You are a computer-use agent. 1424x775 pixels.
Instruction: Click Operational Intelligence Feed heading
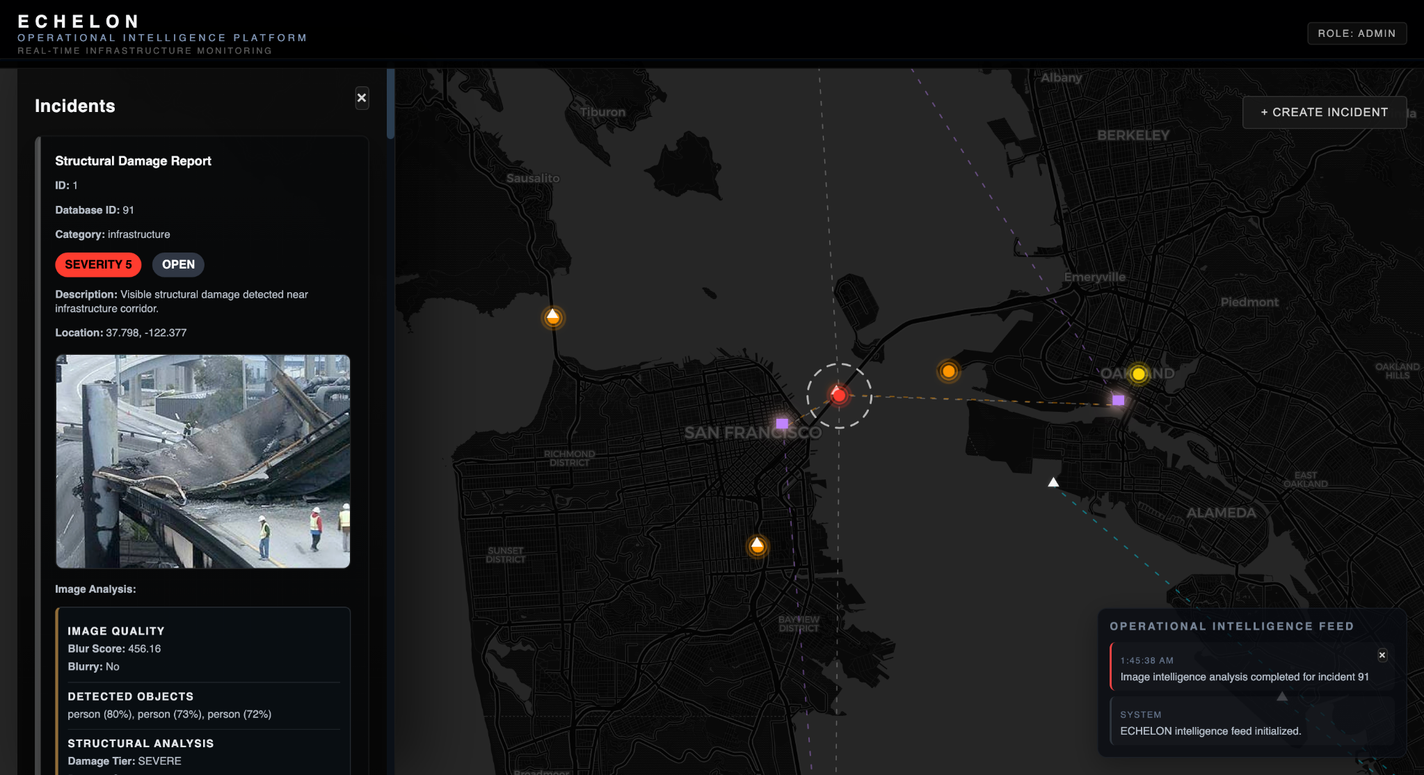1232,626
